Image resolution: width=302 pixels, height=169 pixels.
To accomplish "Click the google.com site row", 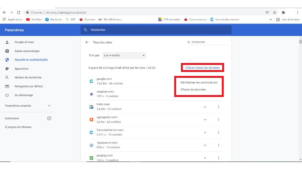I will (x=131, y=81).
